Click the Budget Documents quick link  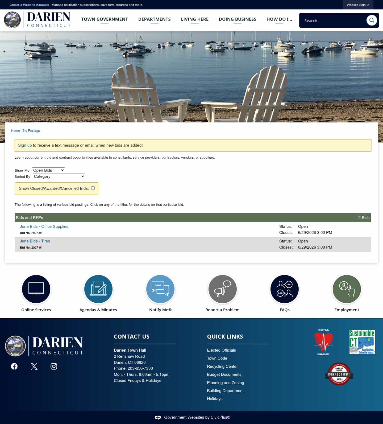[x=224, y=374]
